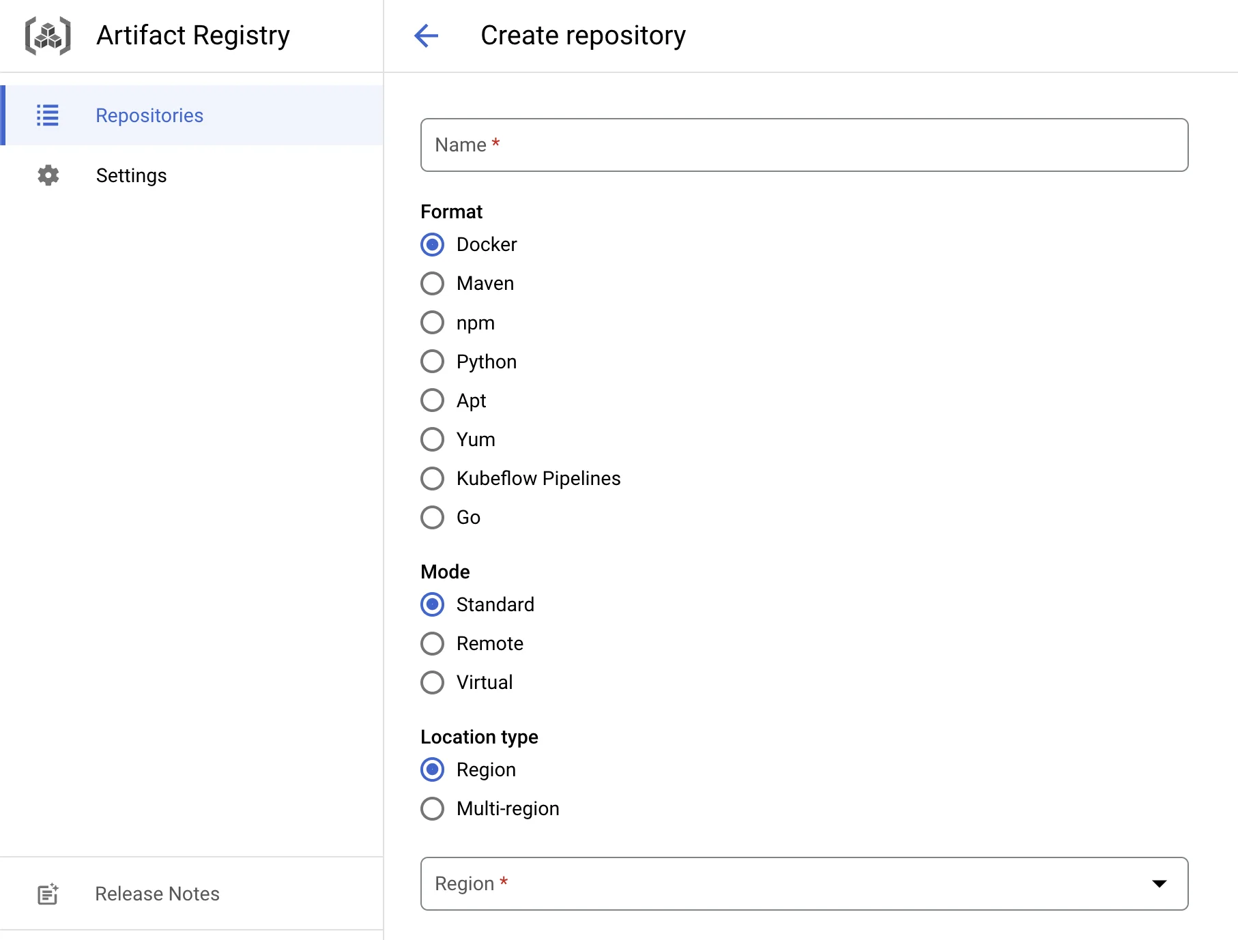Select the Yum format radio button
The width and height of the screenshot is (1238, 940).
point(433,439)
